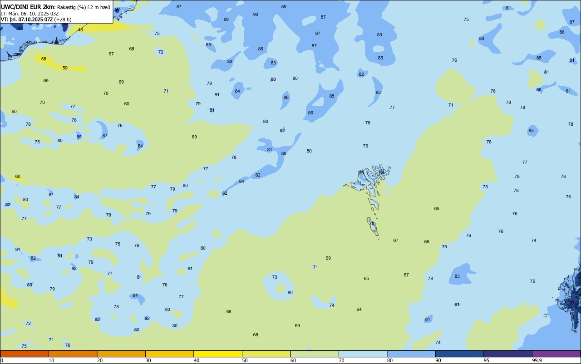The height and width of the screenshot is (364, 581).
Task: Click the humidity value 64 on the map
Action: 359,310
